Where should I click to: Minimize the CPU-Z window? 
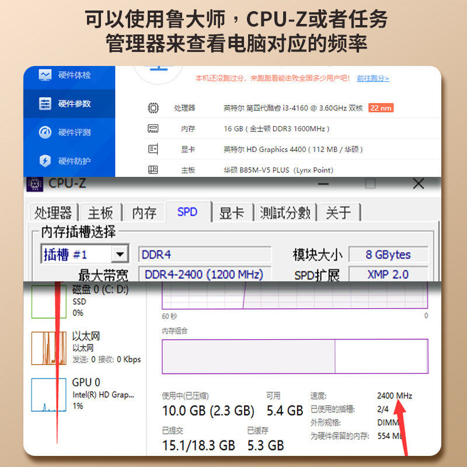[323, 184]
